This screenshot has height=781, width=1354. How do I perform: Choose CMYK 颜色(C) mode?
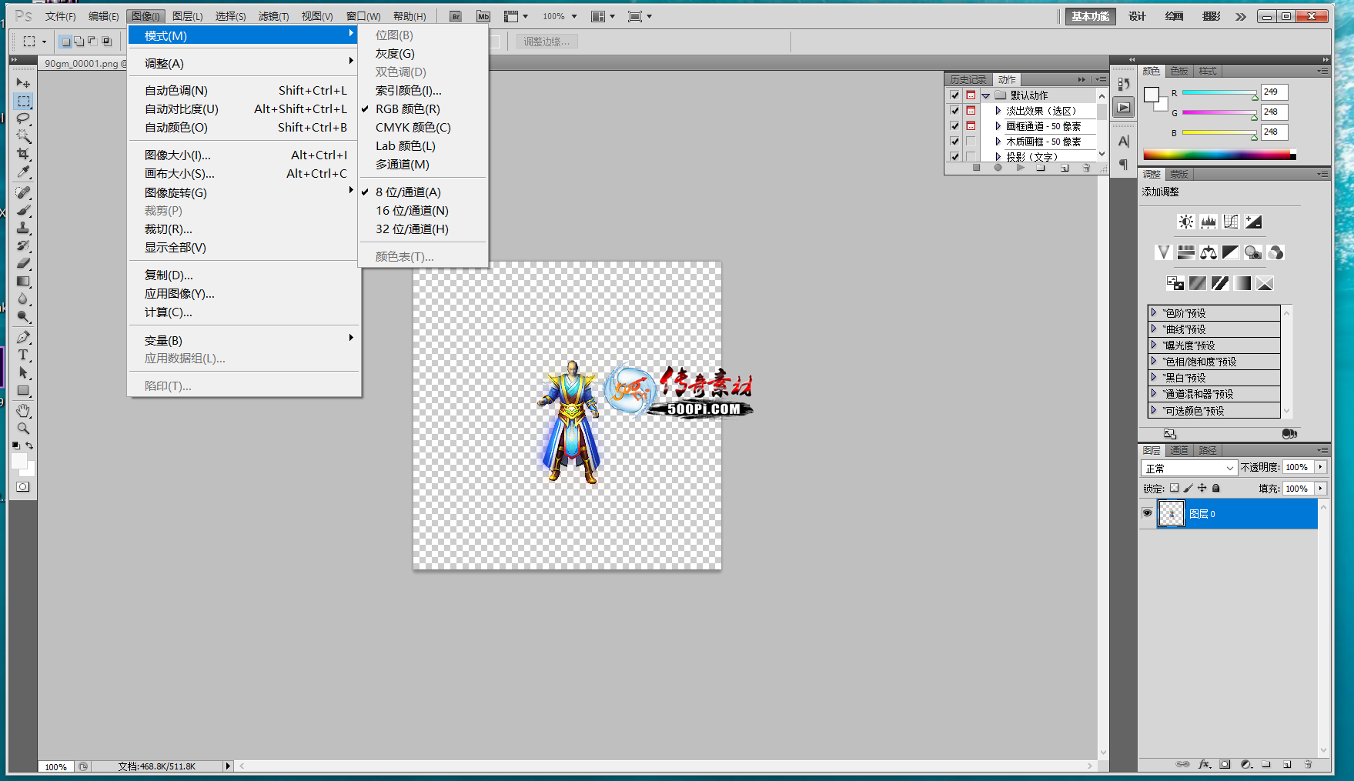click(x=413, y=127)
